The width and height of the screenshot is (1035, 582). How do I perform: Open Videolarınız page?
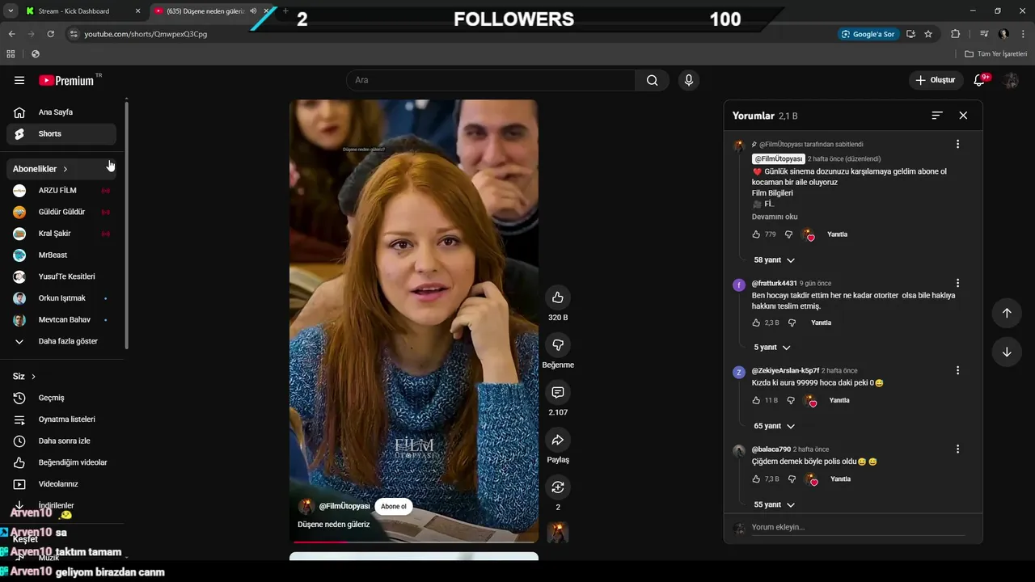point(61,484)
